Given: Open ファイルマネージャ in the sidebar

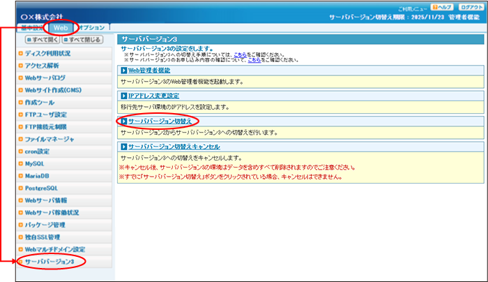Looking at the screenshot, I should click(x=49, y=140).
